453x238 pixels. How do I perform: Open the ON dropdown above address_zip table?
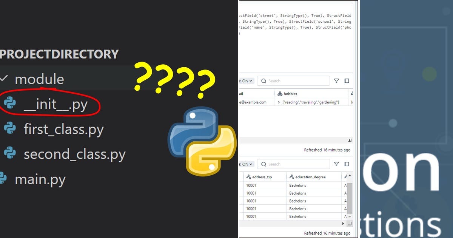(247, 164)
